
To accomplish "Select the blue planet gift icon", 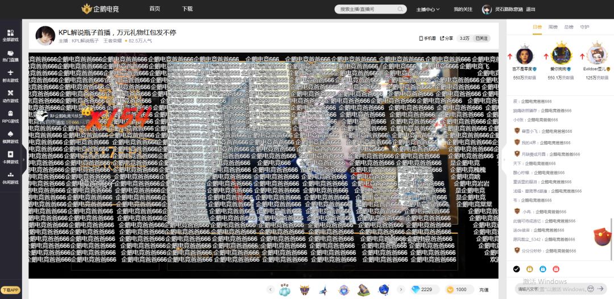I will tap(384, 289).
